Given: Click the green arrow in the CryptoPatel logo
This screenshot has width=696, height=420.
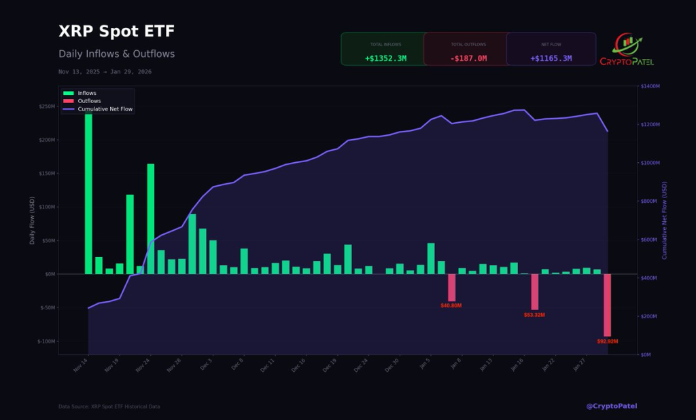Looking at the screenshot, I should [x=640, y=39].
